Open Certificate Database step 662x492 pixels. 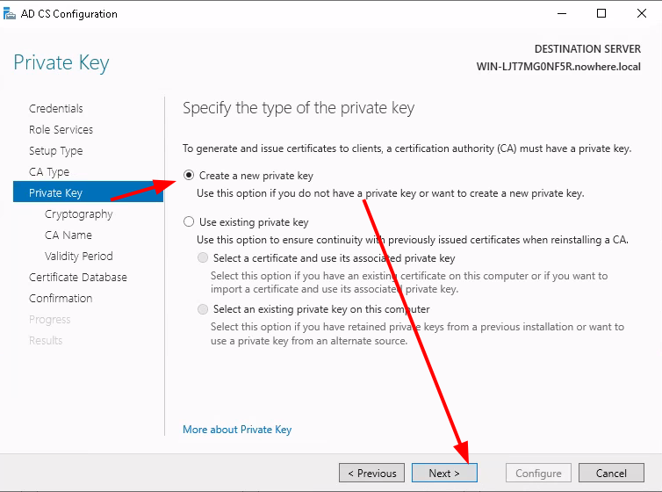click(x=77, y=278)
